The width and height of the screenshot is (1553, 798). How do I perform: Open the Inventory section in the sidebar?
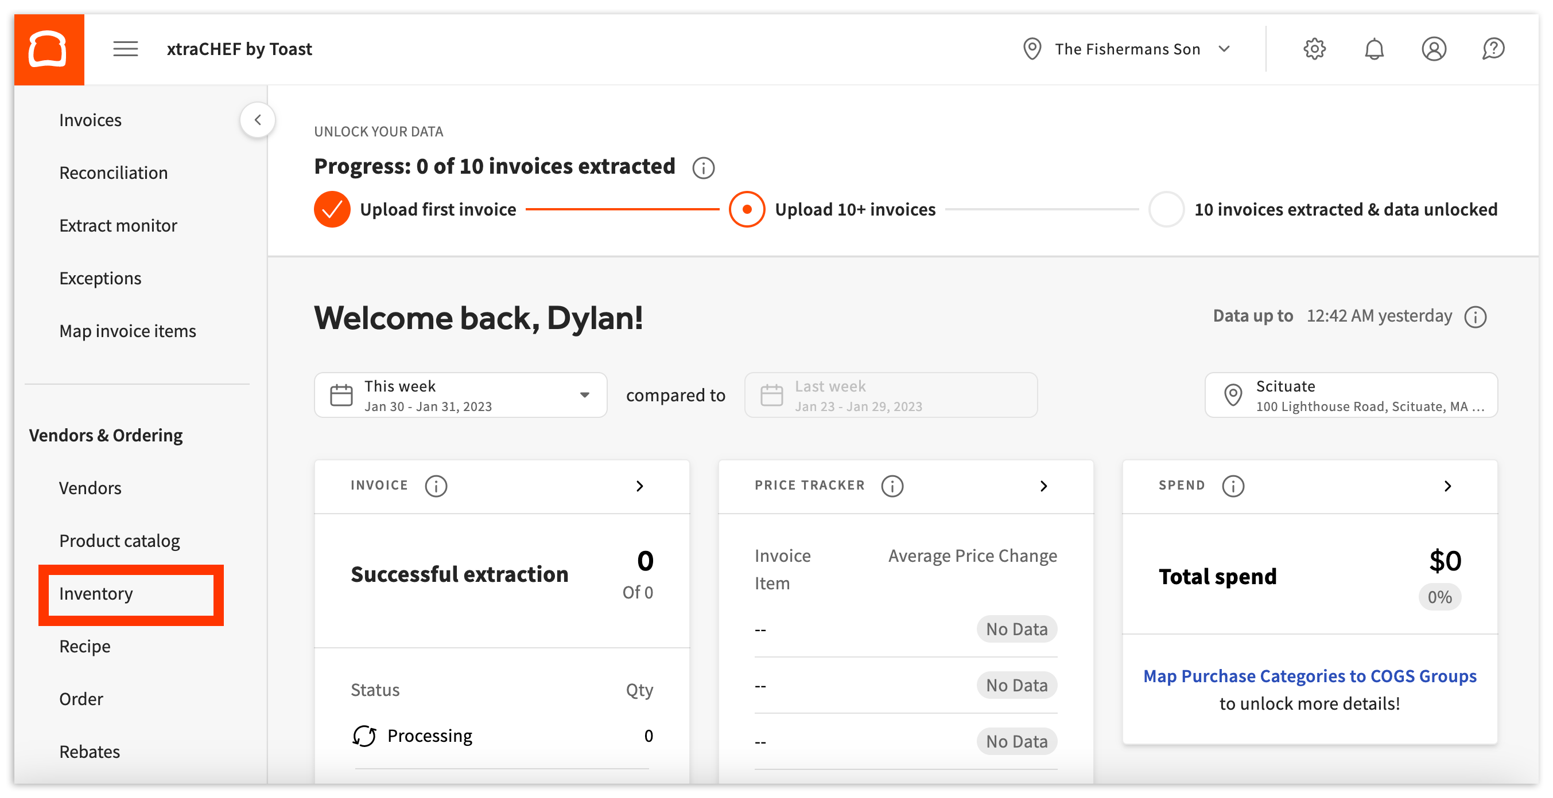[96, 594]
